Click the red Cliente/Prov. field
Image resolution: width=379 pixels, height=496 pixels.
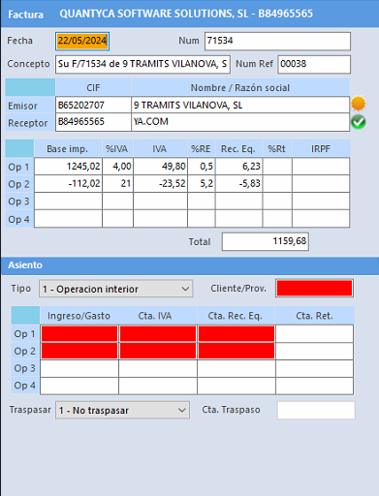click(314, 288)
